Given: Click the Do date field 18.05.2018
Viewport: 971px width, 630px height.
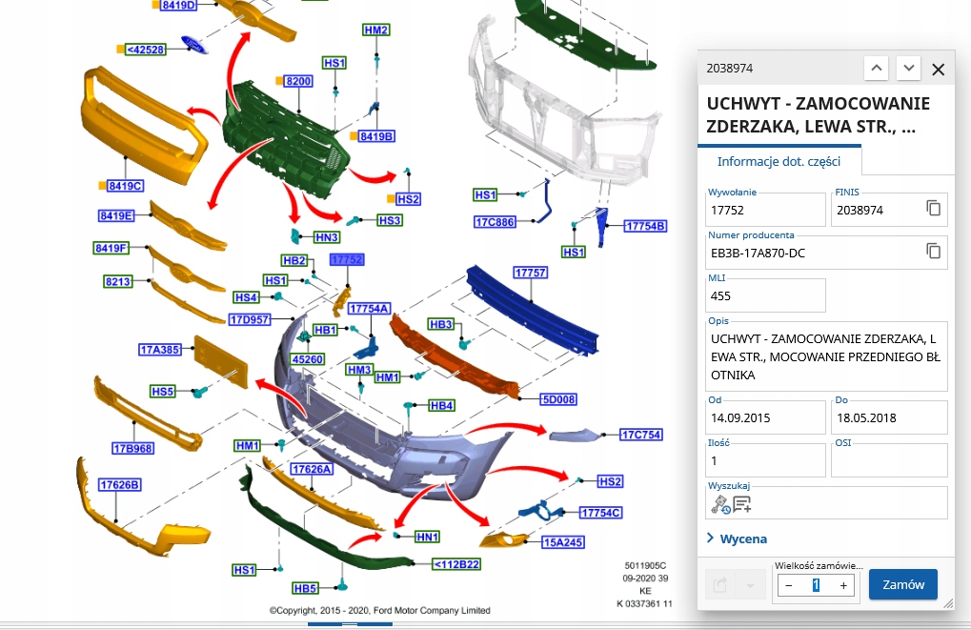Looking at the screenshot, I should [x=889, y=417].
